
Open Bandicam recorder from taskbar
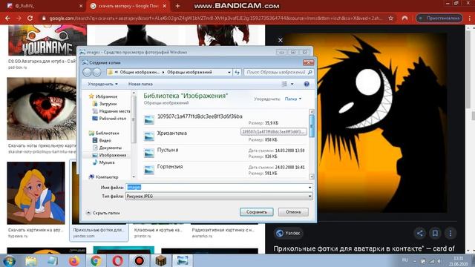tap(139, 260)
